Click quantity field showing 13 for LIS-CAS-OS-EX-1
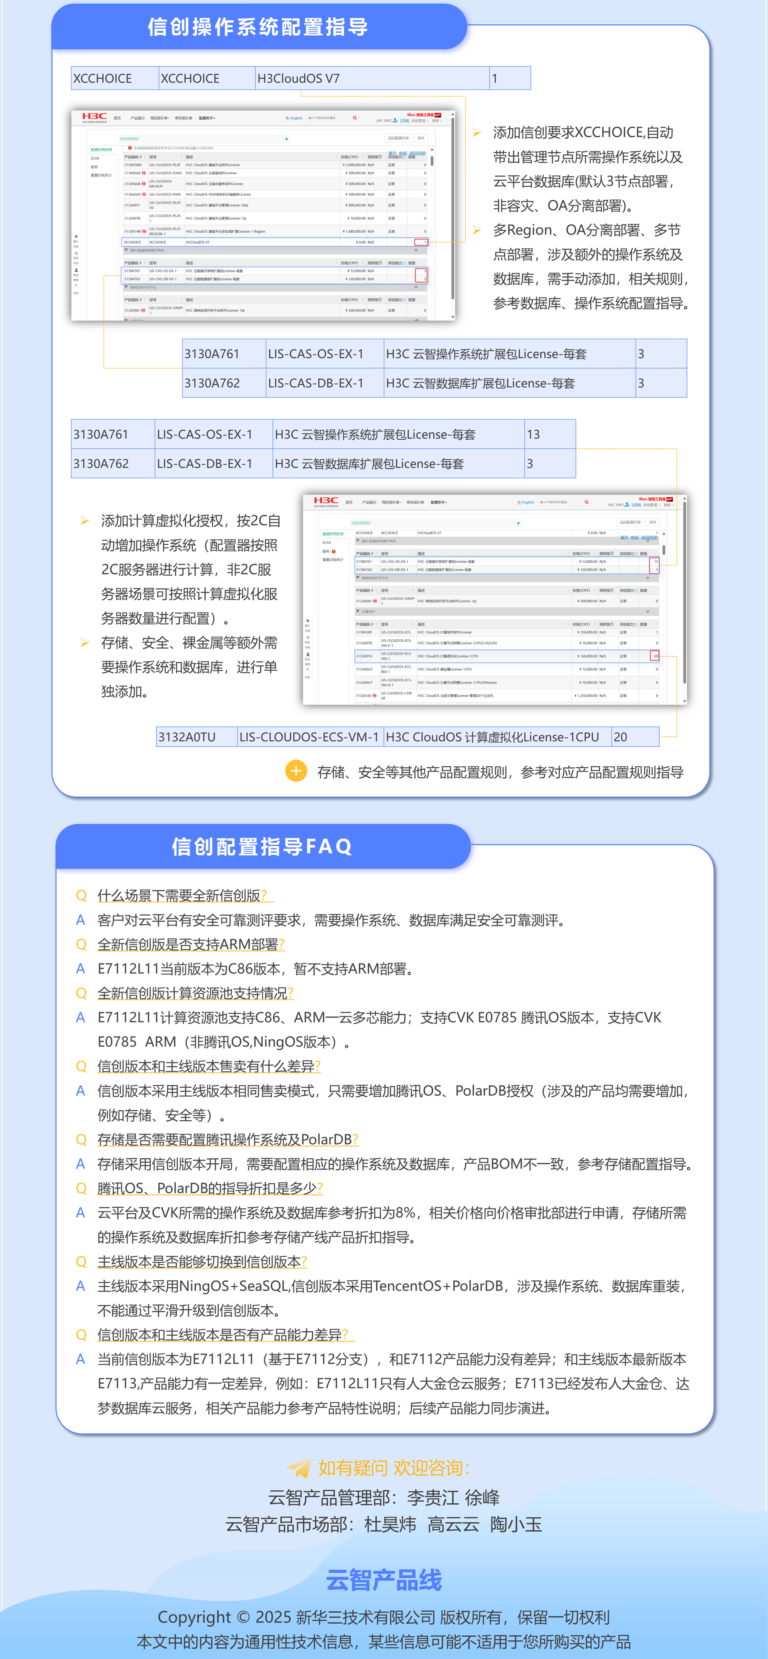Image resolution: width=768 pixels, height=1659 pixels. pyautogui.click(x=654, y=562)
